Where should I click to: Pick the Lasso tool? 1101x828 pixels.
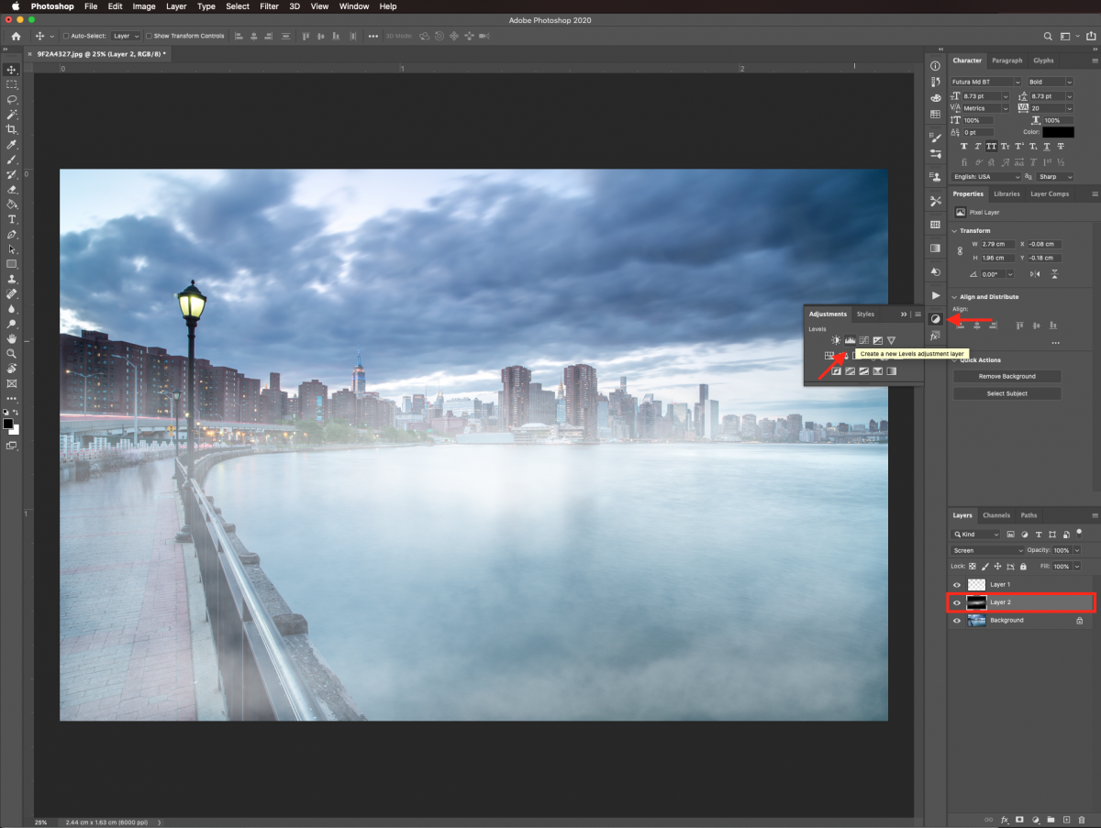(x=12, y=99)
